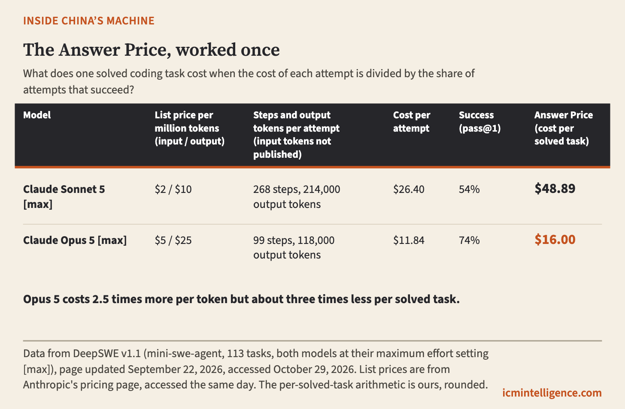Click the Cost per attempt header
625x409 pixels.
pyautogui.click(x=412, y=122)
